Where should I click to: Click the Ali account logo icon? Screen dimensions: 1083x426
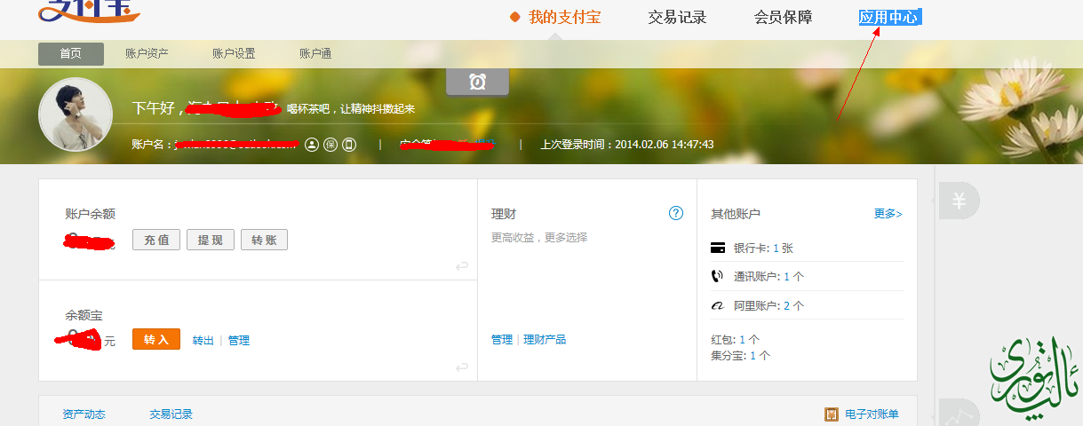[718, 305]
